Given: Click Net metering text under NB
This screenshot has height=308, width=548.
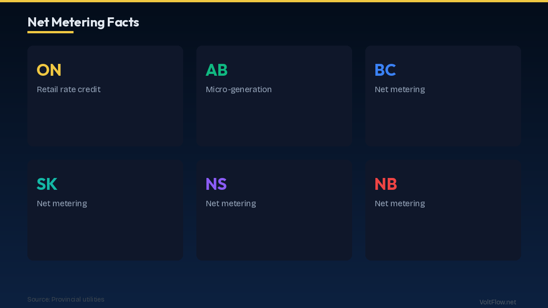Looking at the screenshot, I should point(400,204).
